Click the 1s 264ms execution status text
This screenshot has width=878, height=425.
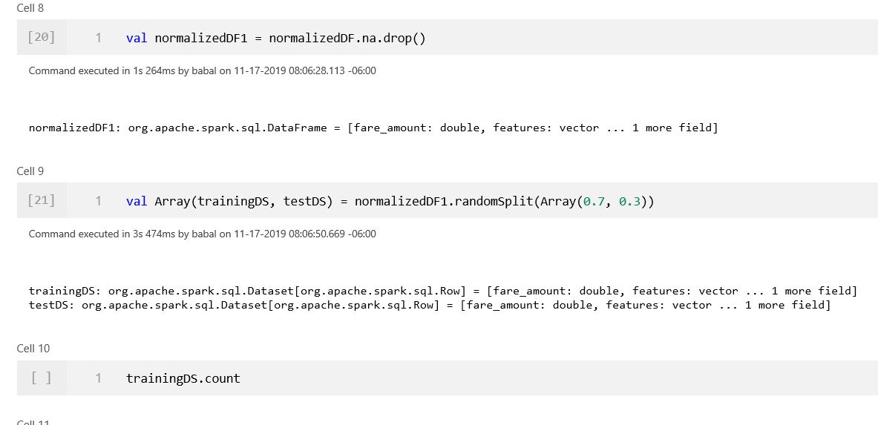tap(202, 70)
